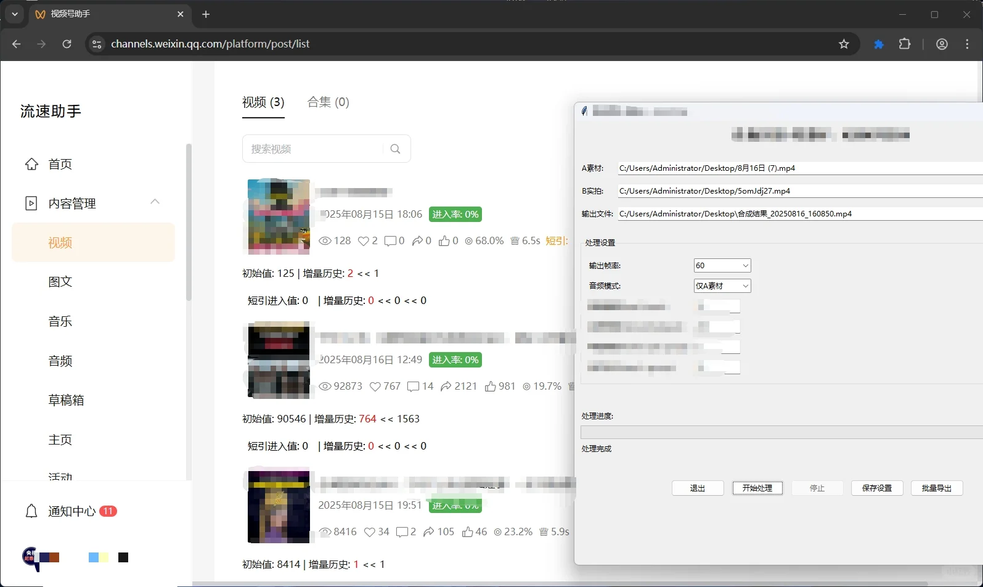Open thumbnail of the 18:06 video
This screenshot has height=587, width=983.
tap(279, 216)
